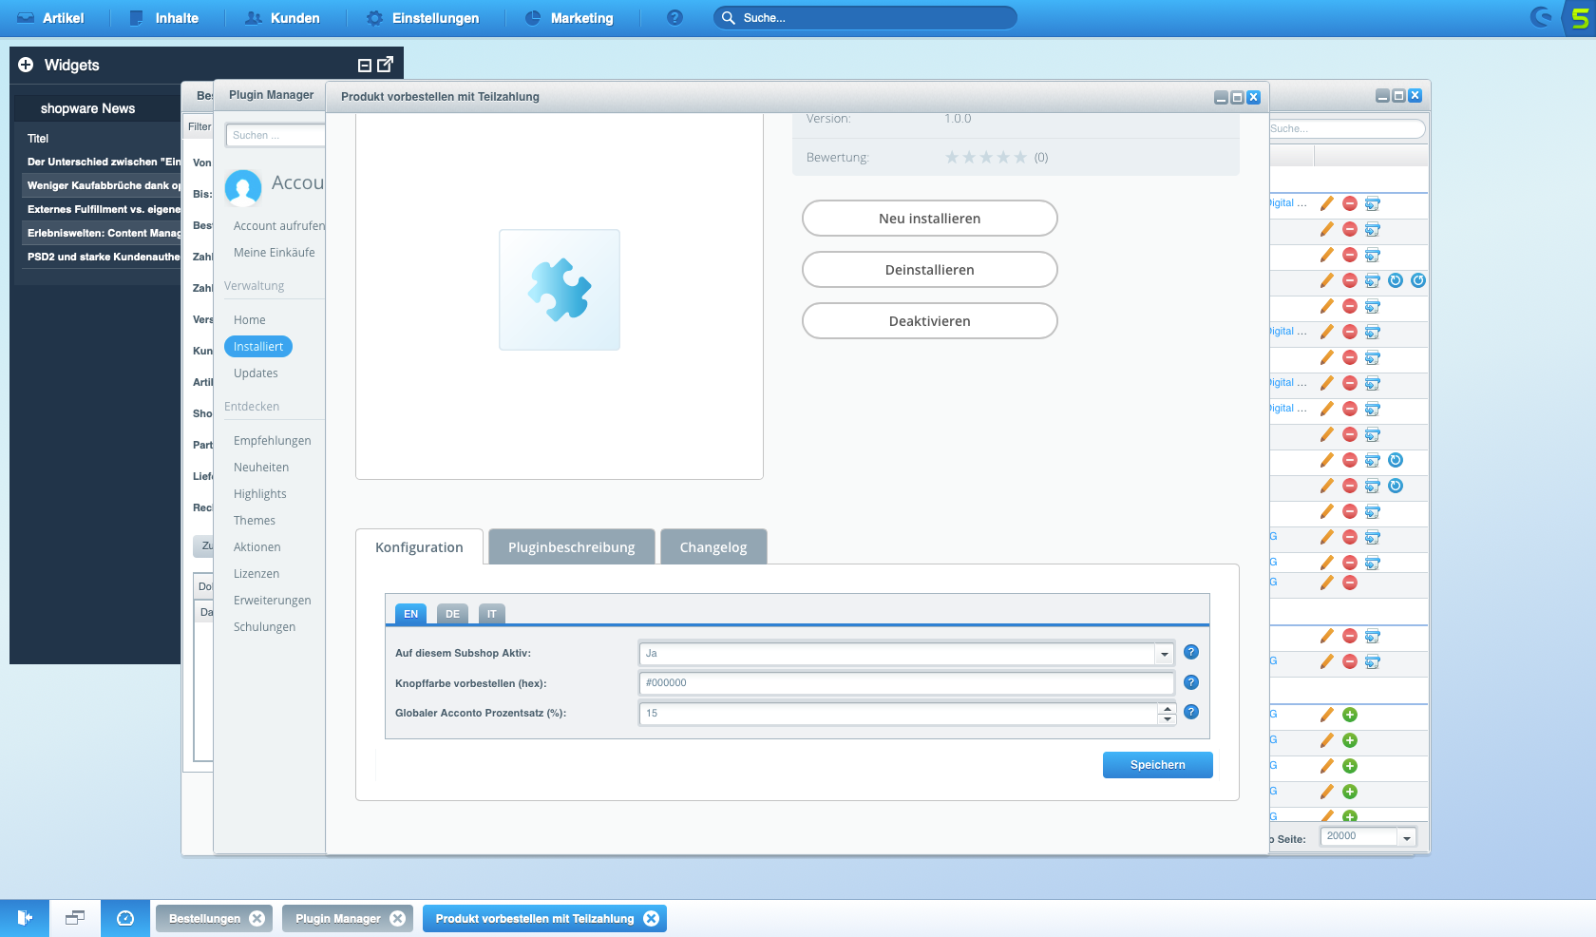Select the EN language tab
The image size is (1596, 937).
point(410,614)
